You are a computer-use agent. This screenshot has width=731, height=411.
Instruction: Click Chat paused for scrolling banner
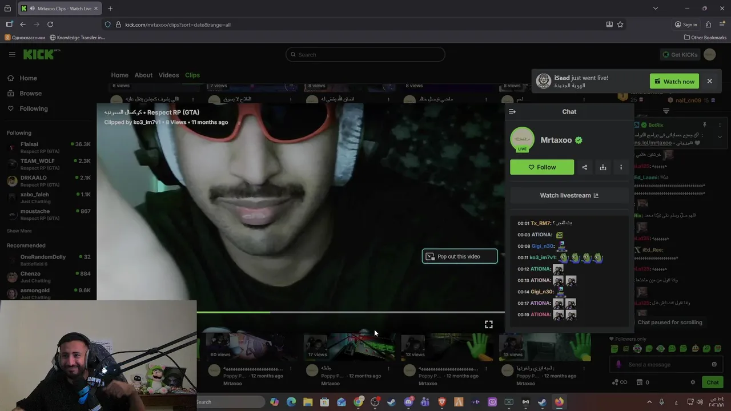click(669, 323)
